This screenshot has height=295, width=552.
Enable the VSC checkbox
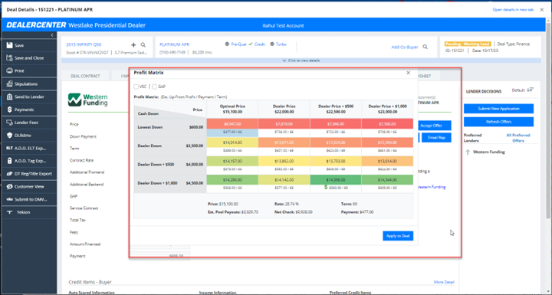pos(136,87)
